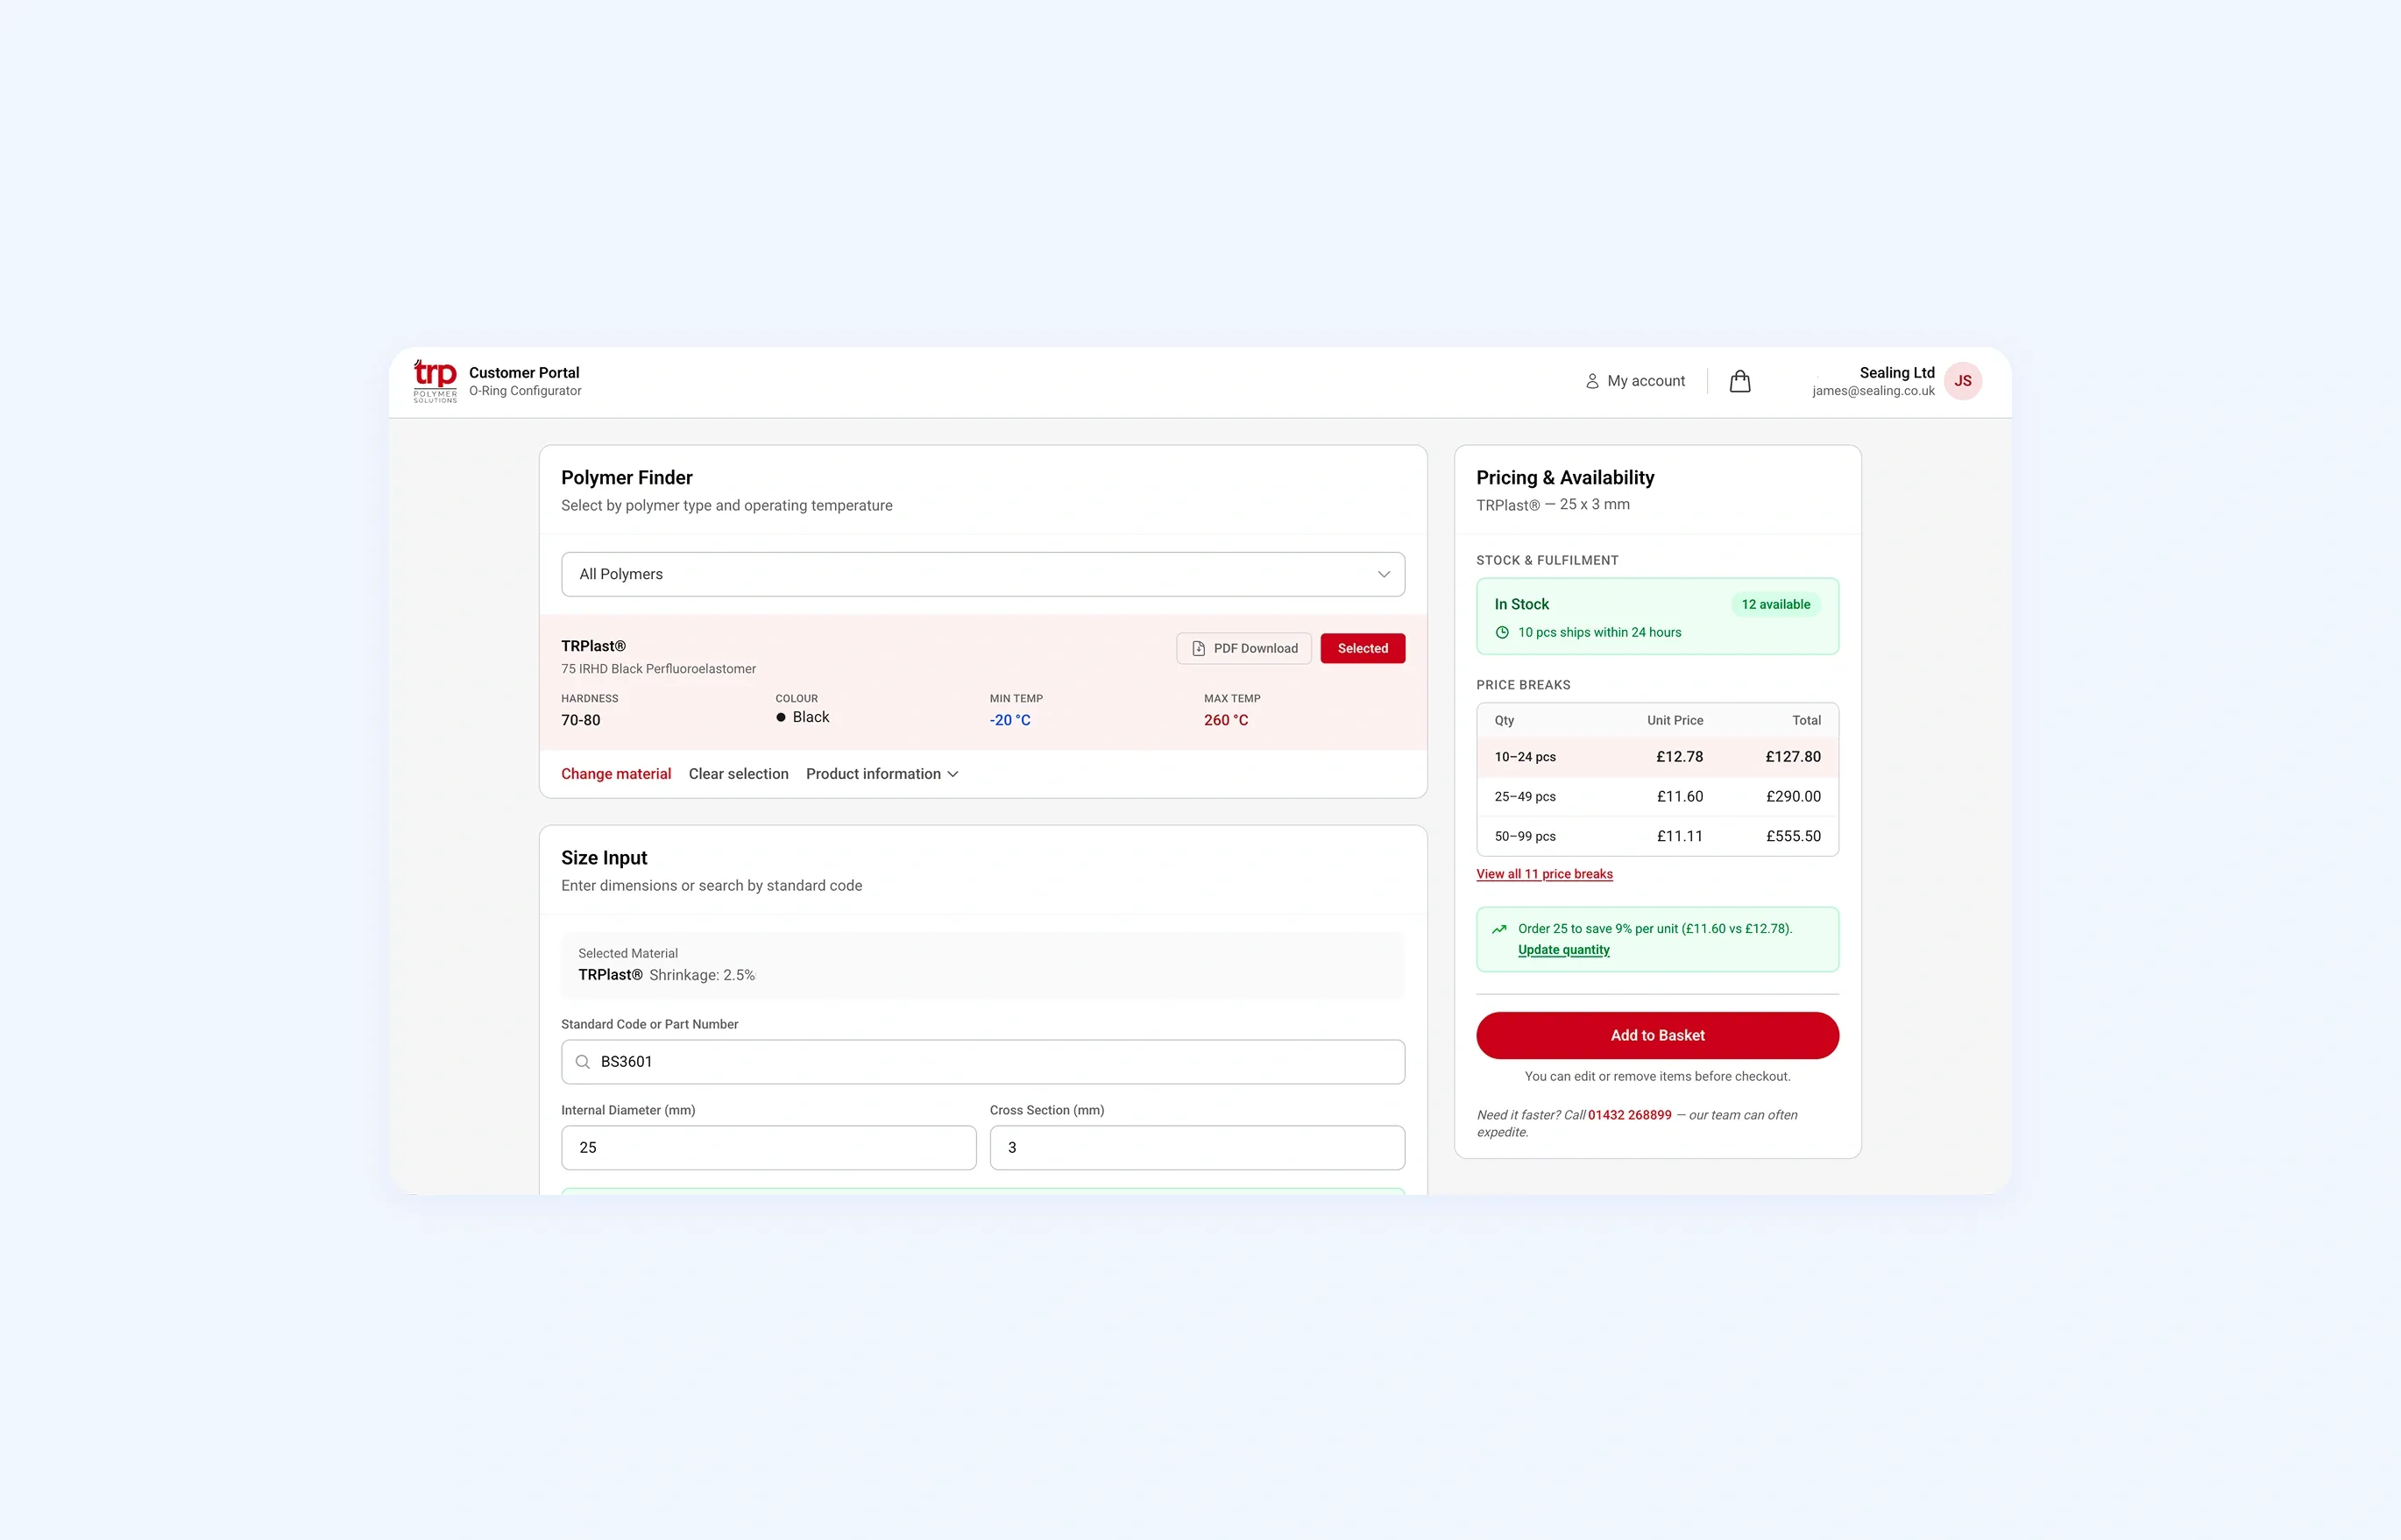Click the 70-80 hardness value
Screen dimensions: 2401x1540
[x=581, y=720]
